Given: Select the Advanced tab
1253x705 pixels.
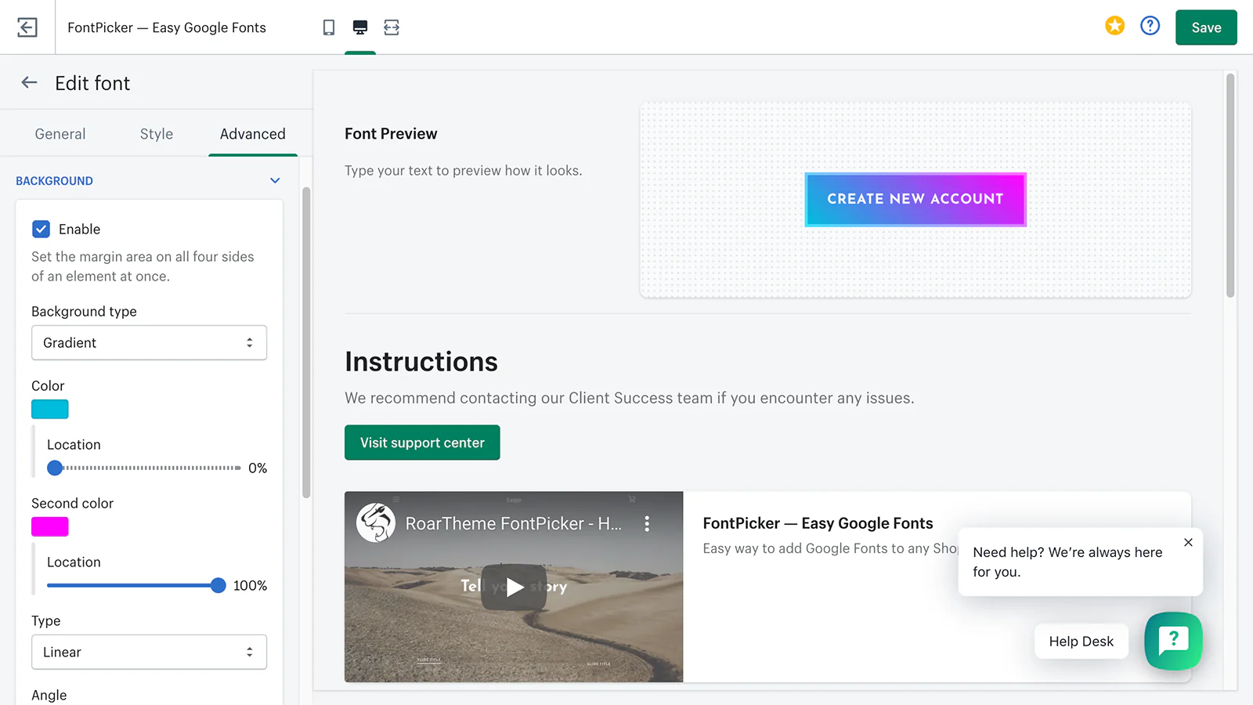Looking at the screenshot, I should (253, 134).
